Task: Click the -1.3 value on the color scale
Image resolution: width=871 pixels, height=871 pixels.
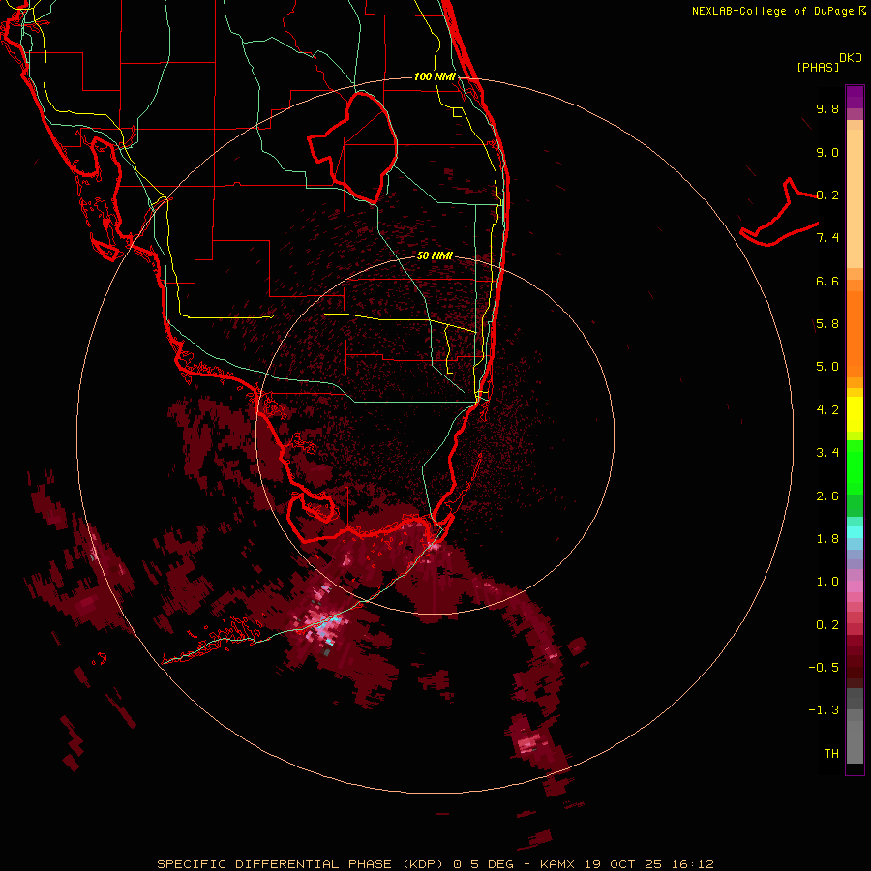Action: (x=824, y=710)
